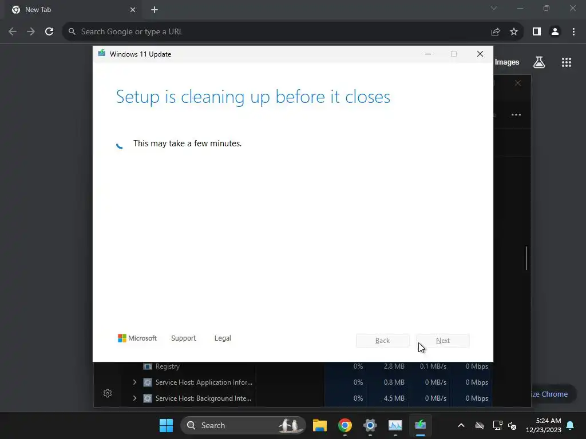The width and height of the screenshot is (586, 439).
Task: Open the Images link on Google page
Action: 507,62
